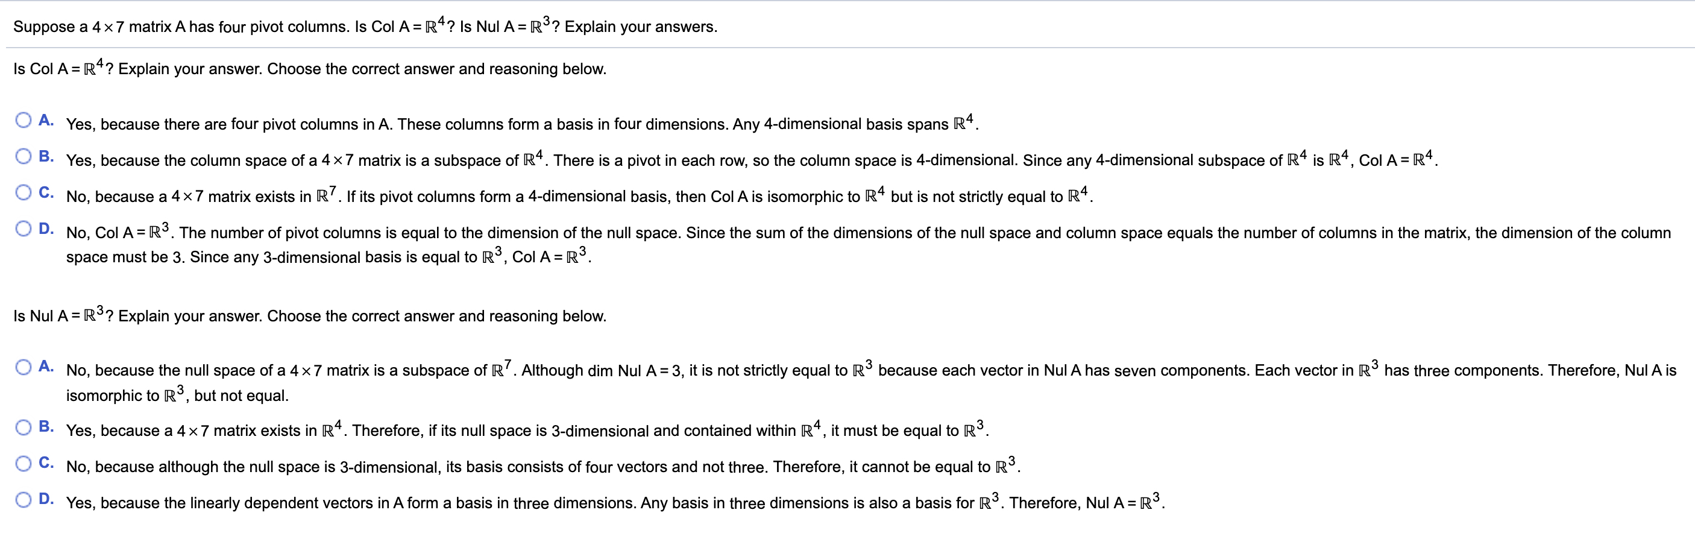1695x539 pixels.
Task: Select answer B about pivot in each row
Action: pyautogui.click(x=24, y=155)
